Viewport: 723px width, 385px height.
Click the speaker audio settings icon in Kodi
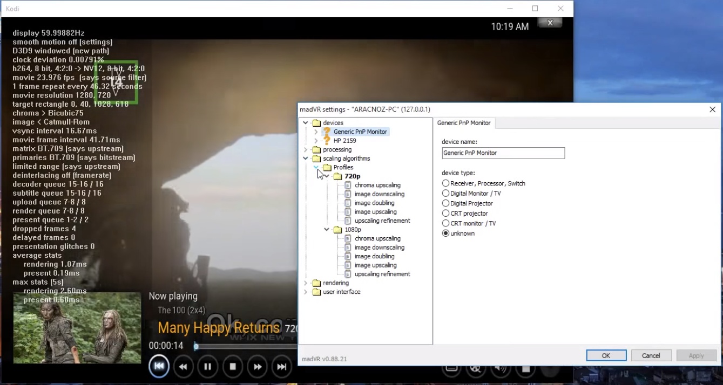(x=501, y=368)
